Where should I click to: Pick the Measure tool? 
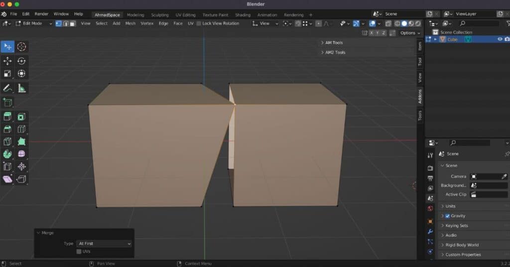click(x=21, y=88)
